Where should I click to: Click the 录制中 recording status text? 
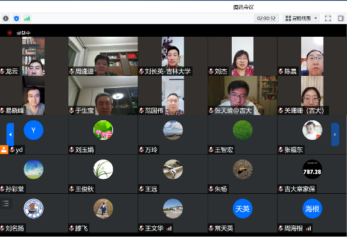click(x=24, y=33)
